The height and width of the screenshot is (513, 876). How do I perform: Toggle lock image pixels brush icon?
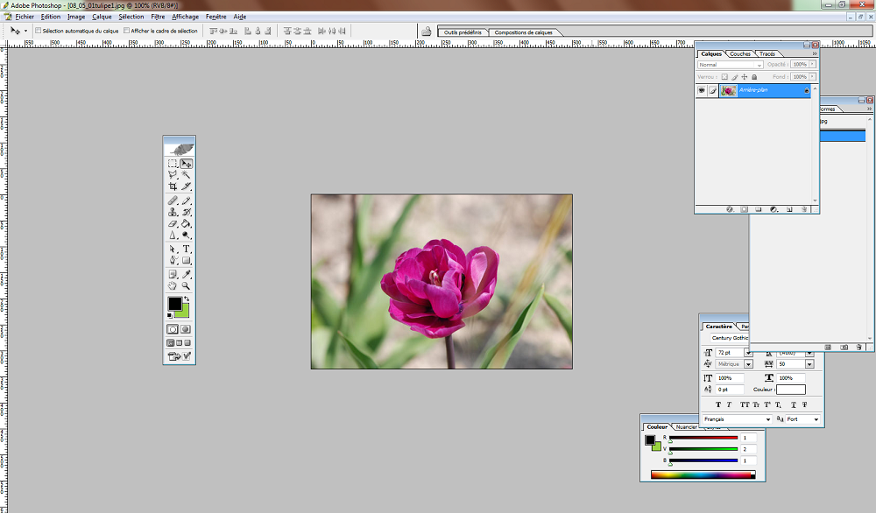735,77
